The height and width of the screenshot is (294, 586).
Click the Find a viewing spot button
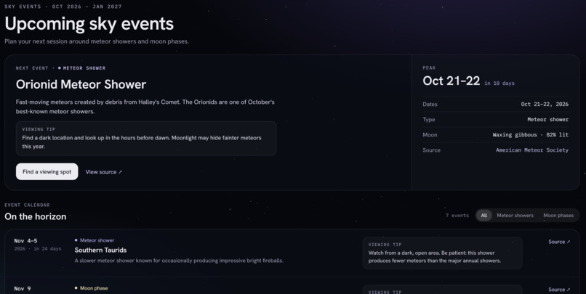[x=47, y=171]
